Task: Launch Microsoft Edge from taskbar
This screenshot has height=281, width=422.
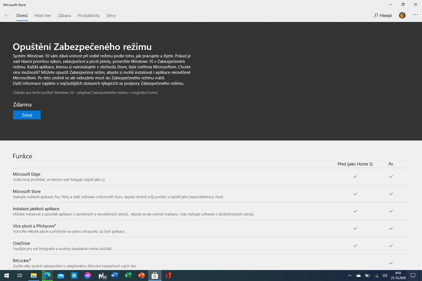Action: click(x=47, y=276)
